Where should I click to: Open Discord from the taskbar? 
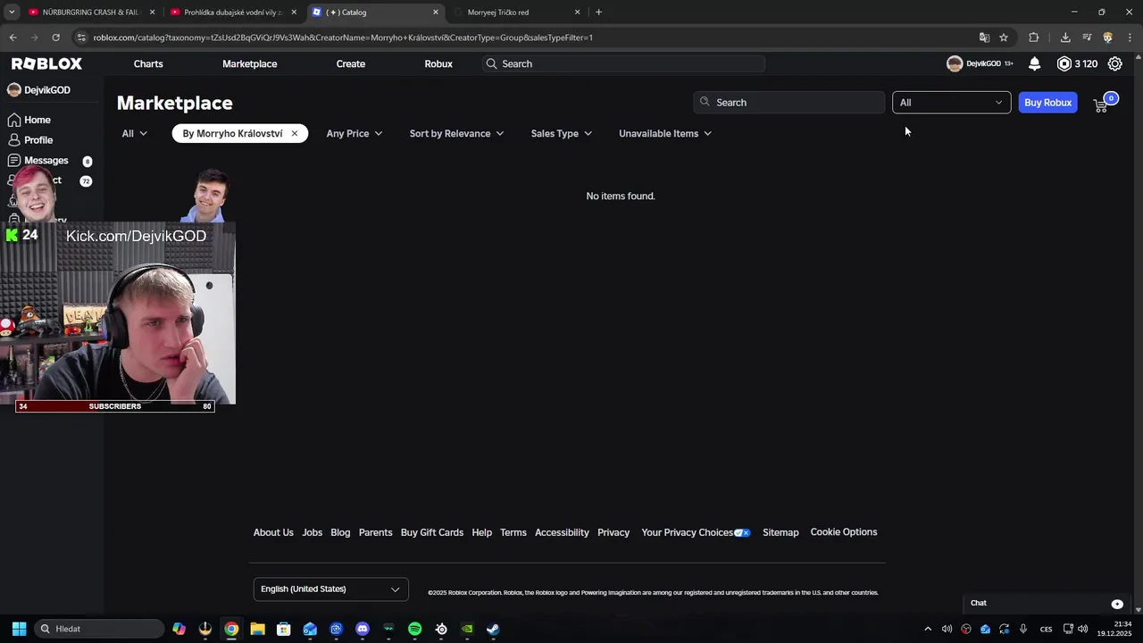tap(363, 629)
